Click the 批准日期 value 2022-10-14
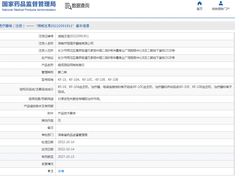Image resolution: width=235 pixels, height=177 pixels. pos(66,142)
